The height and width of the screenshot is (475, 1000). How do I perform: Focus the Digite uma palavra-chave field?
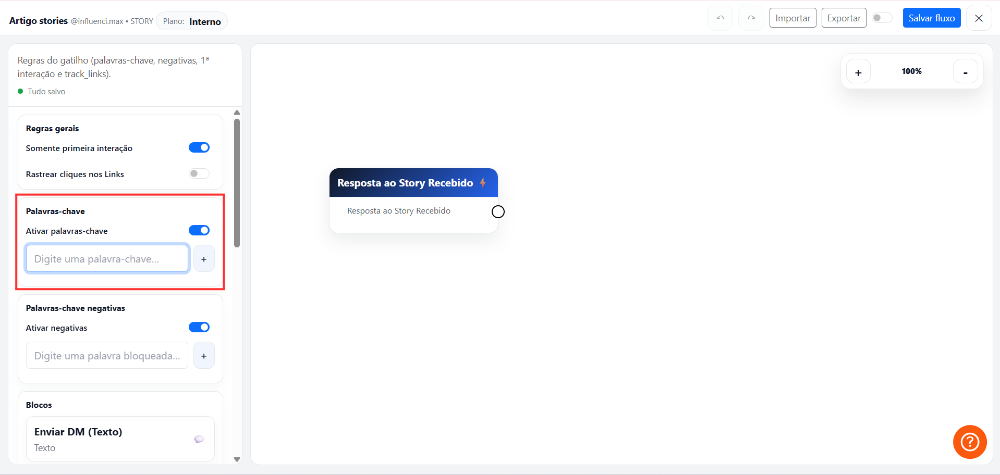click(107, 258)
